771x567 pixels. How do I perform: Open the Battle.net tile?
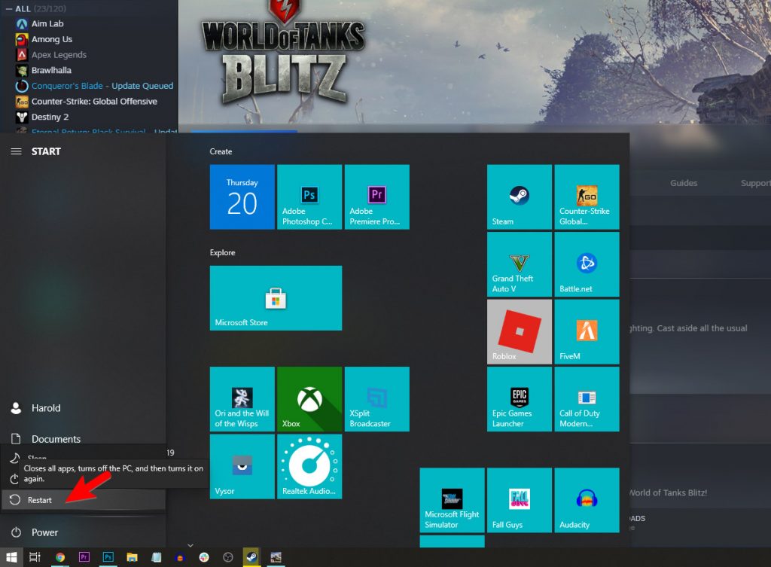[587, 264]
